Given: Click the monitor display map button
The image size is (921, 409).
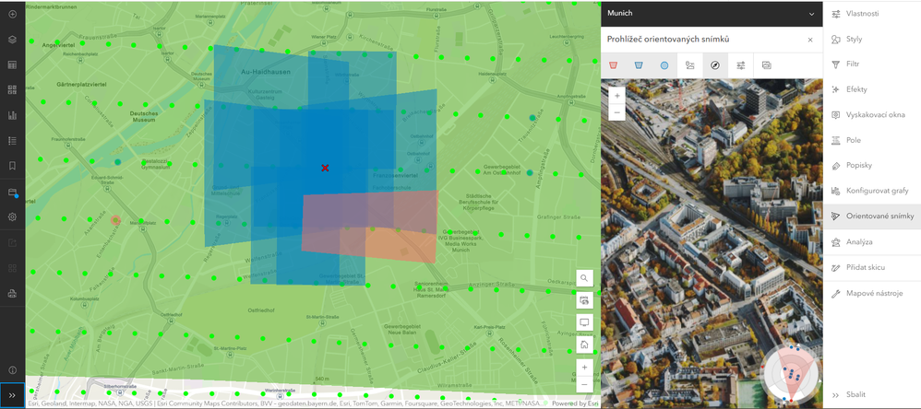Looking at the screenshot, I should (584, 322).
